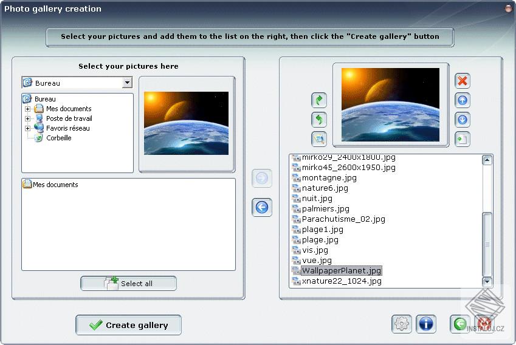Expand the Mes documents tree node
516x345 pixels.
[27, 109]
